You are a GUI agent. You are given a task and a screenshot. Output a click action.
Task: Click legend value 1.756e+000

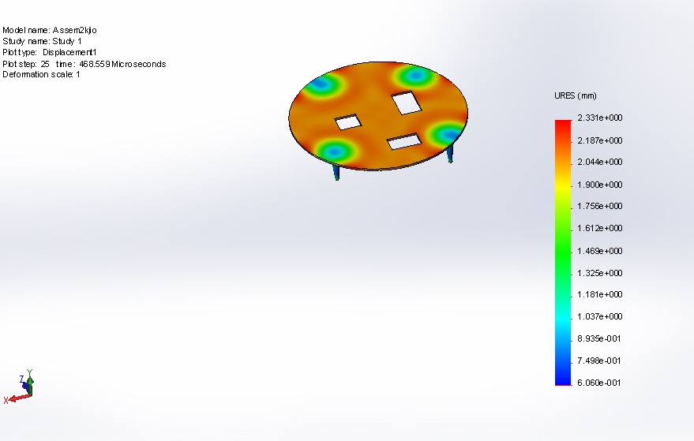(600, 206)
